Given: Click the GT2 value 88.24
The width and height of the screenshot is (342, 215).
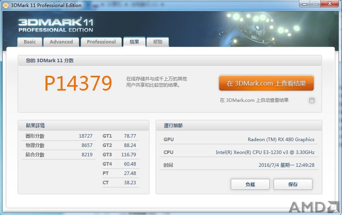Looking at the screenshot, I should click(x=130, y=145).
